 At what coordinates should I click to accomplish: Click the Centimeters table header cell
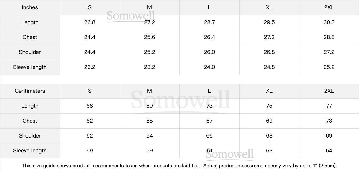pos(30,91)
